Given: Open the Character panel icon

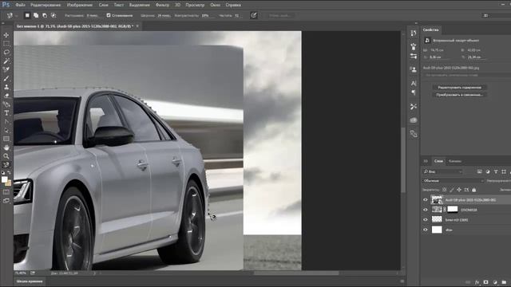Looking at the screenshot, I should [414, 83].
